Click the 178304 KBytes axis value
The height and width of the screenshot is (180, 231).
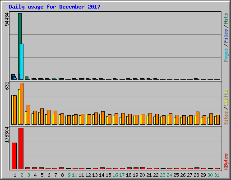7,135
